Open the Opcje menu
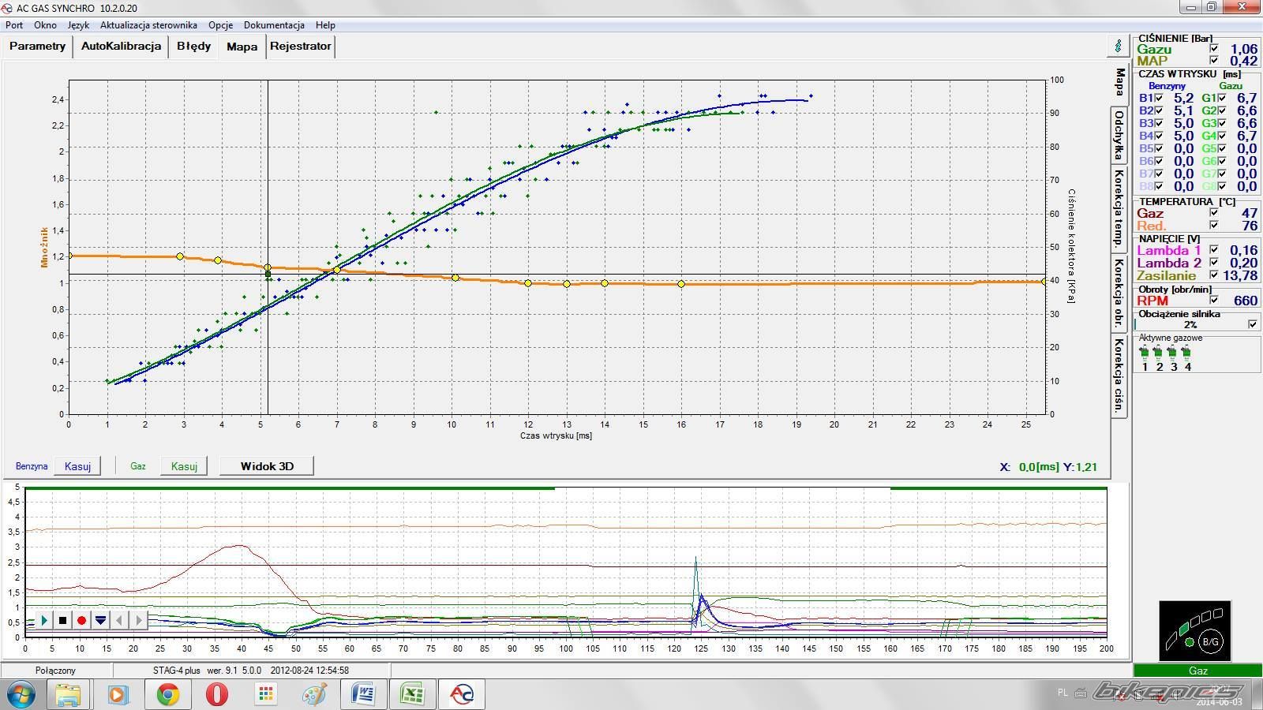The width and height of the screenshot is (1263, 710). tap(220, 25)
